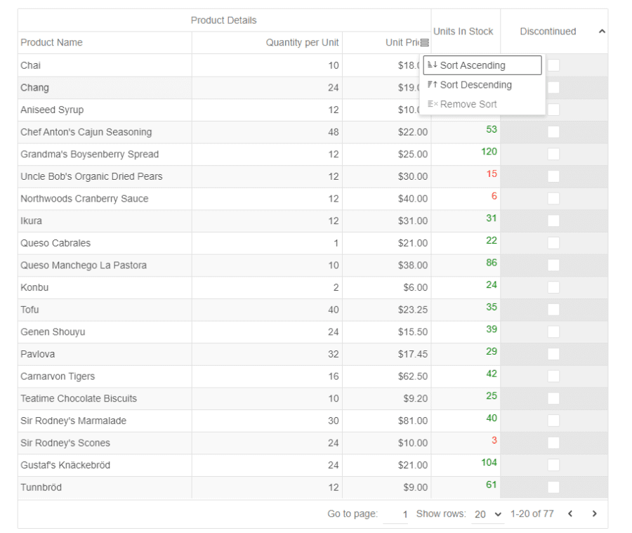Click the Go to page input field
The height and width of the screenshot is (533, 632).
pos(395,514)
